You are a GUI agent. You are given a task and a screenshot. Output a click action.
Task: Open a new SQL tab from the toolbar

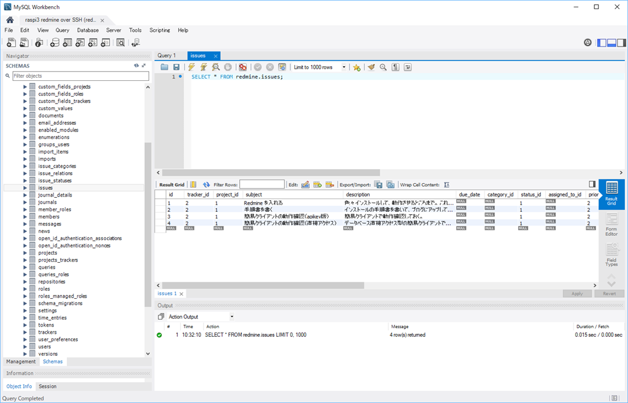pyautogui.click(x=11, y=43)
